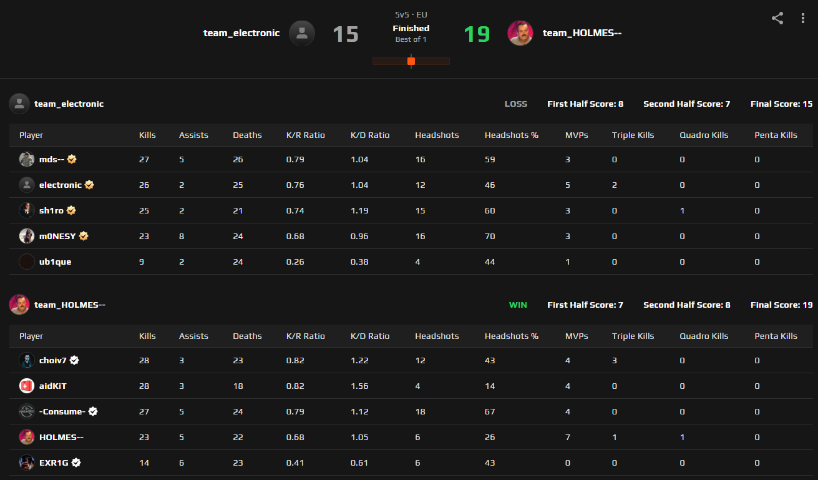Open the three-dot options menu
This screenshot has height=480, width=818.
[803, 18]
